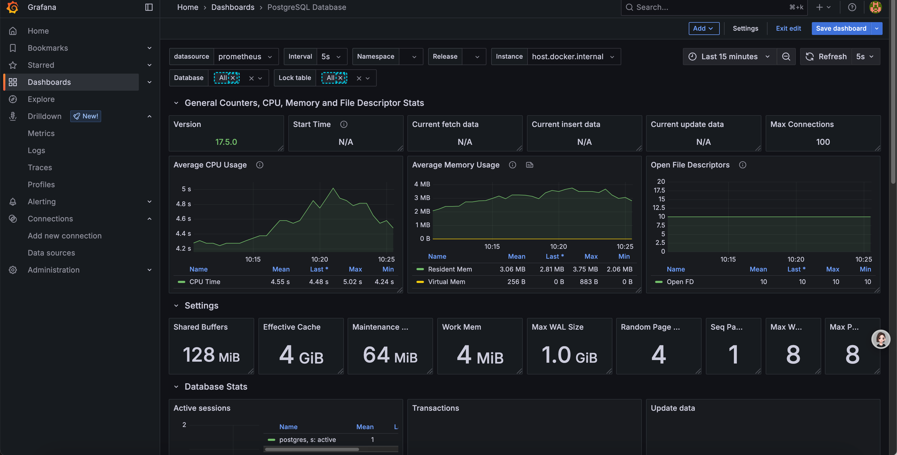The image size is (897, 455).
Task: Click the floating assistant avatar thumbnail
Action: [881, 339]
